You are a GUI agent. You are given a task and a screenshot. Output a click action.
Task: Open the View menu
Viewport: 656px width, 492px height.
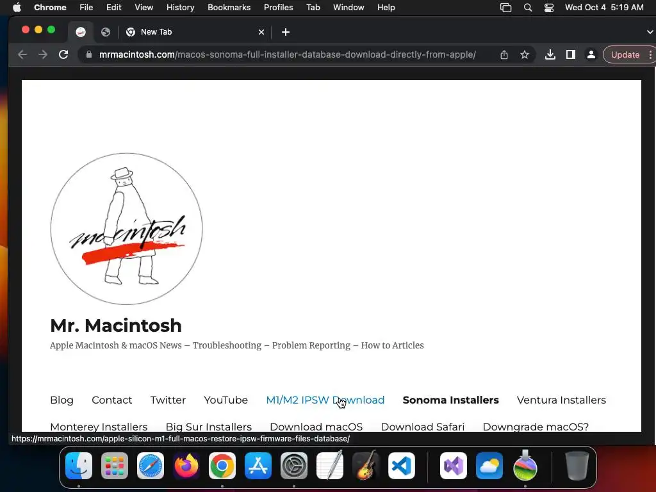point(144,7)
